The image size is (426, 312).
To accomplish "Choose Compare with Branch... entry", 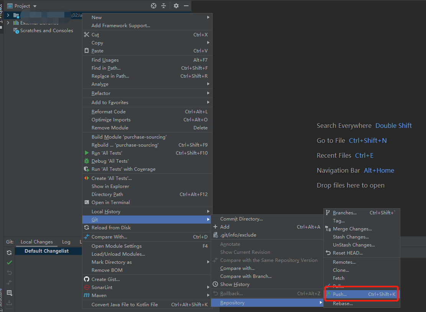I will tap(267, 276).
